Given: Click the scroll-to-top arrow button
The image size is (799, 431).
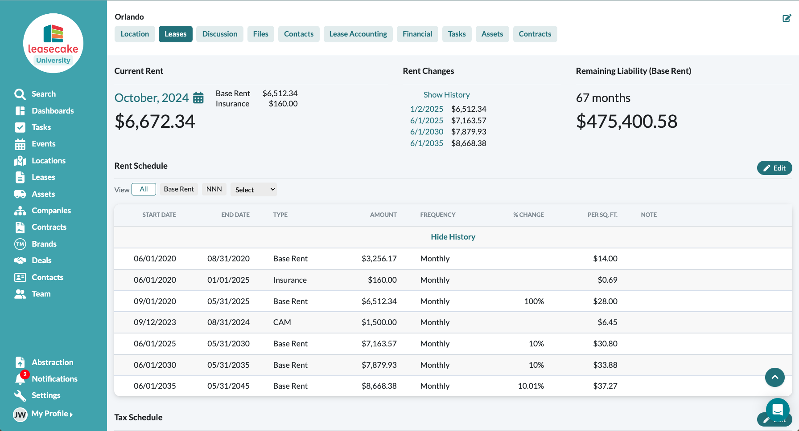Looking at the screenshot, I should coord(774,378).
